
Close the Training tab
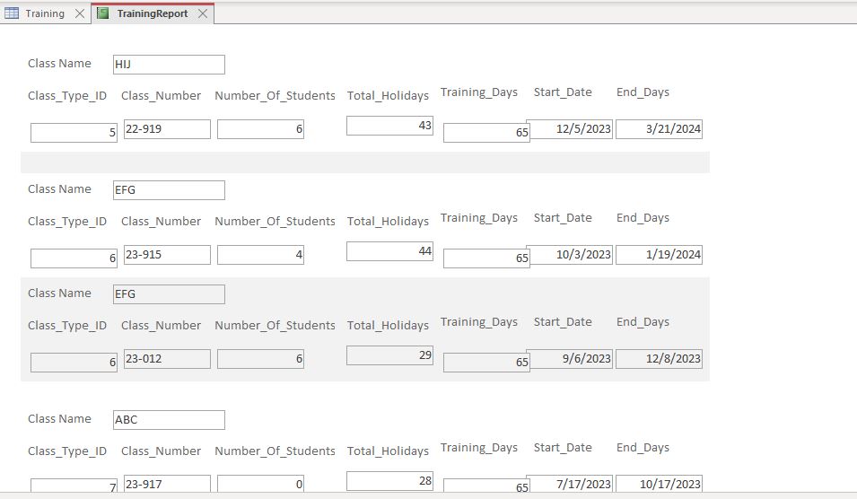80,13
